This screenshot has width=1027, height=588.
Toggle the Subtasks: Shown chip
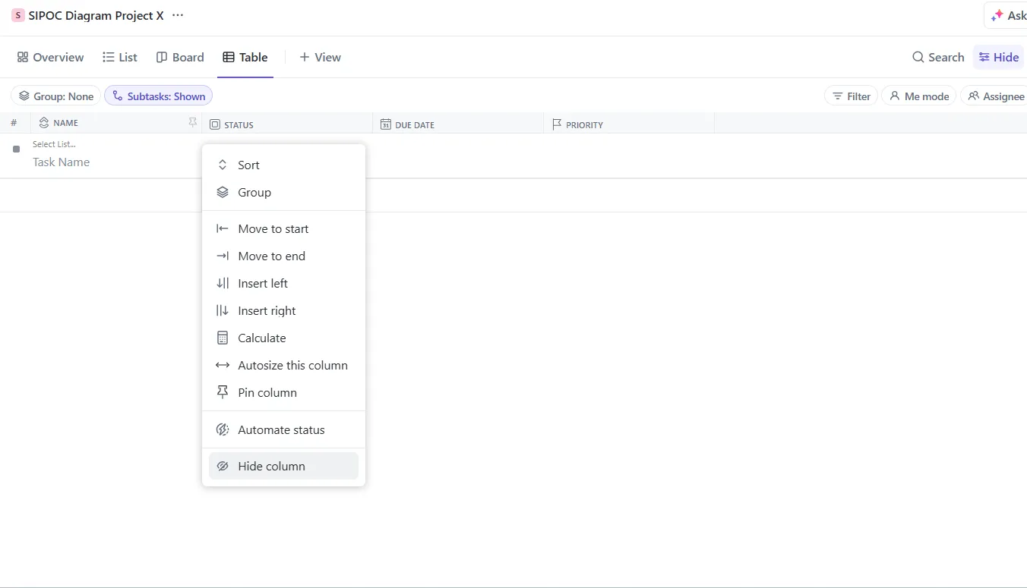pyautogui.click(x=158, y=96)
